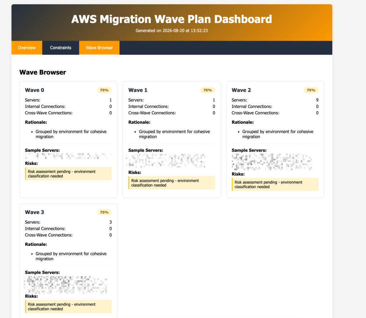Image resolution: width=366 pixels, height=318 pixels.
Task: Click Wave 0 Servers label
Action: [x=33, y=100]
